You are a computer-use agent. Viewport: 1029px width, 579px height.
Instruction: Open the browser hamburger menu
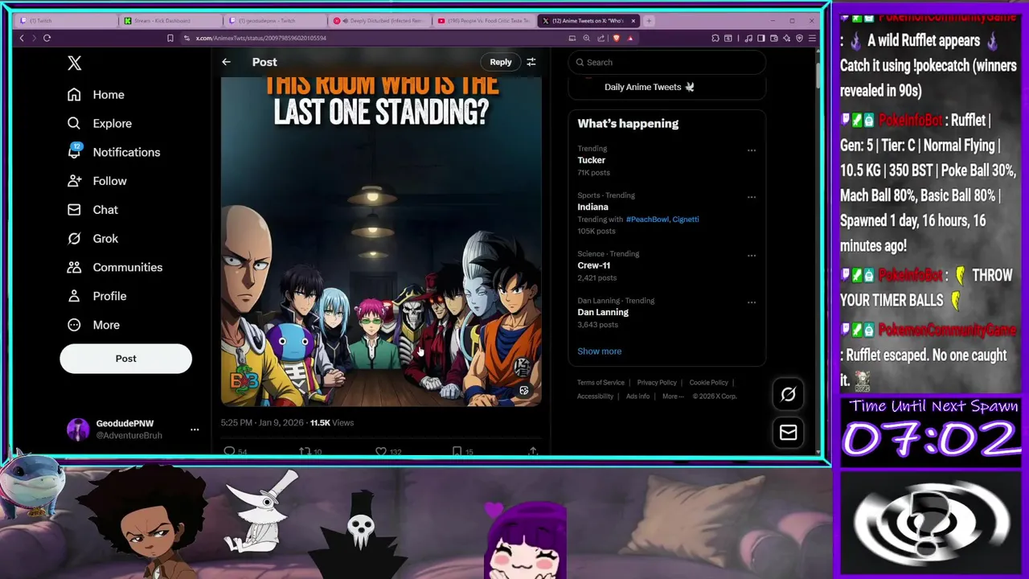coord(812,38)
